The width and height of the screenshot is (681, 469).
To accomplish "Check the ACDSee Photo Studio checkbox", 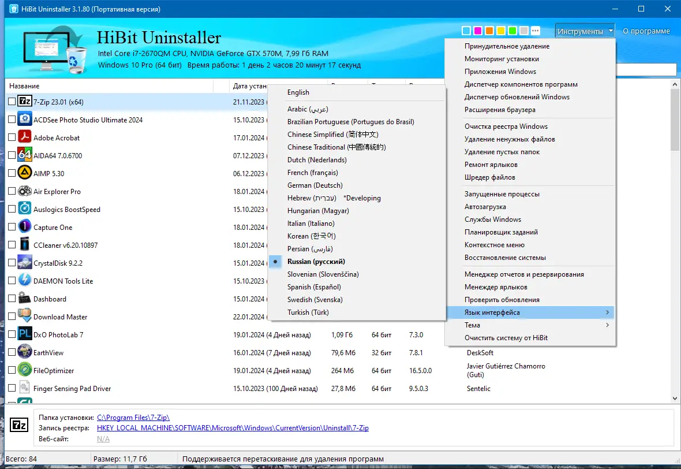I will 12,120.
